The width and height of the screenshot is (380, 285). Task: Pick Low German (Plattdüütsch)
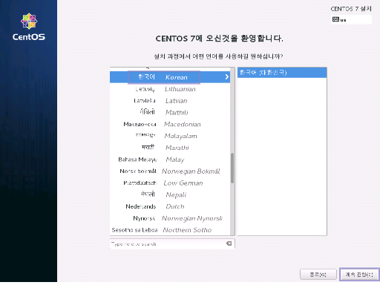click(170, 183)
